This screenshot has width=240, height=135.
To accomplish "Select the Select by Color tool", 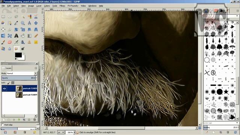I will coord(29,16).
